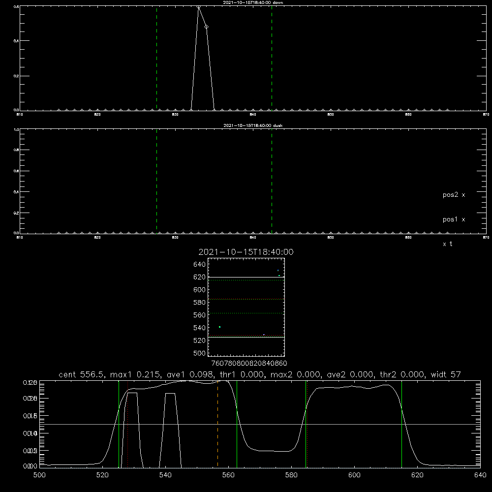The image size is (492, 492).
Task: Click the y-axis label 540 of the center plot
Action: pos(200,328)
